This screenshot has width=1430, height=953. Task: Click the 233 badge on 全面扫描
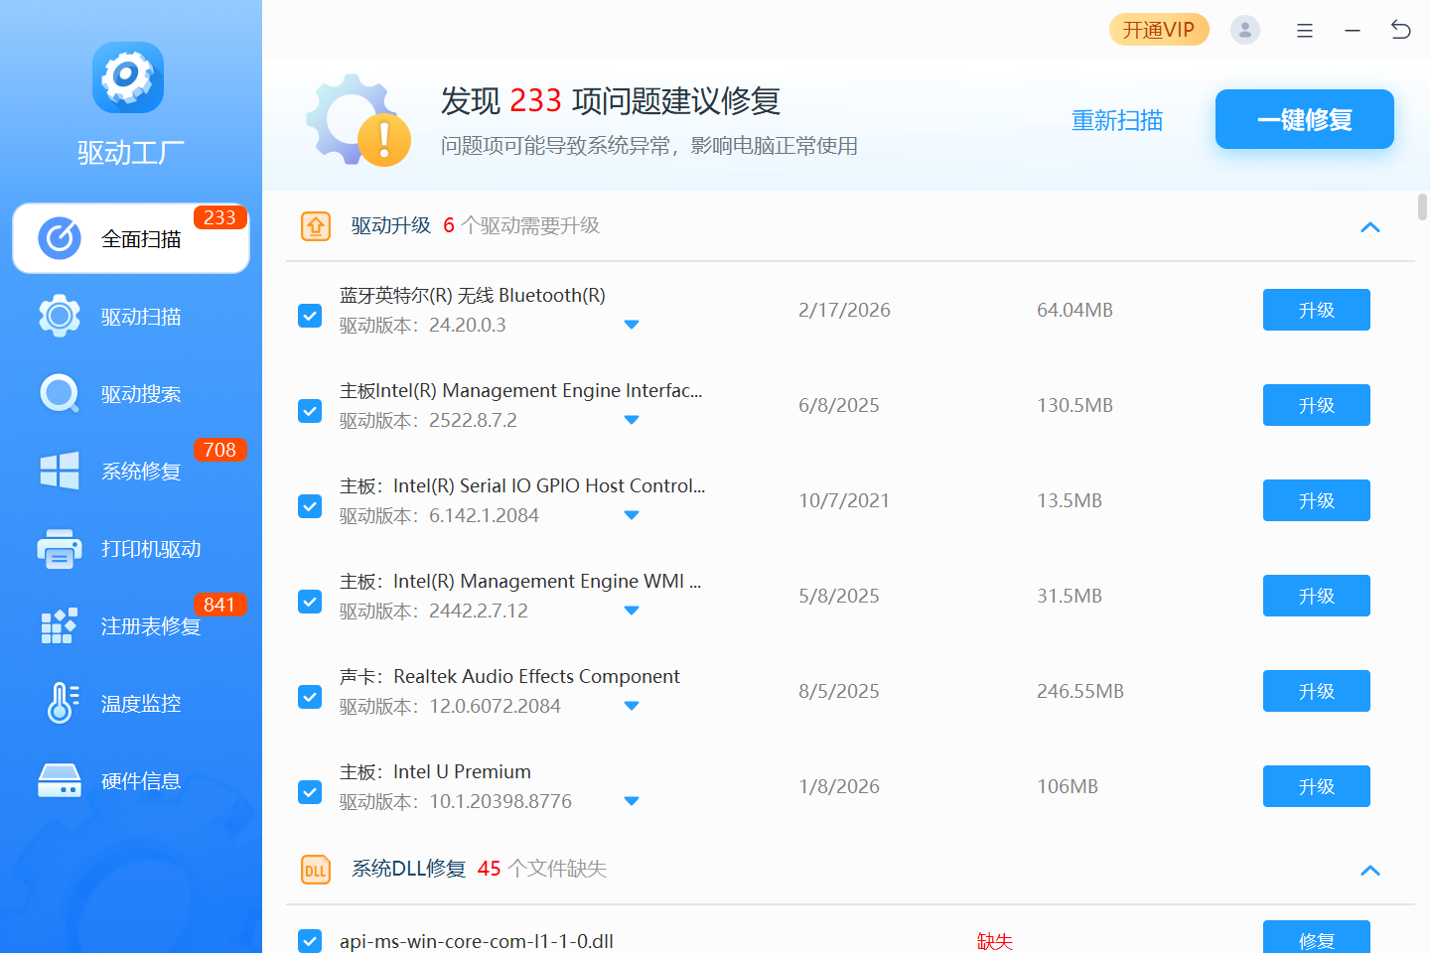click(219, 217)
